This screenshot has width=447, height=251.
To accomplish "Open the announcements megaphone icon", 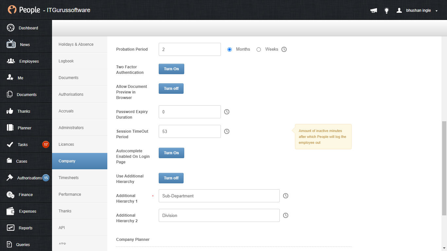I will click(373, 10).
